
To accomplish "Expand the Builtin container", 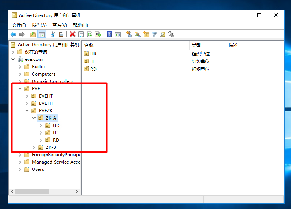I will click(x=20, y=67).
